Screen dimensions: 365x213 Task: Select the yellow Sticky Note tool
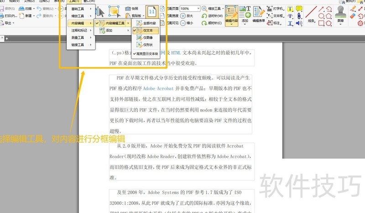coord(299,9)
